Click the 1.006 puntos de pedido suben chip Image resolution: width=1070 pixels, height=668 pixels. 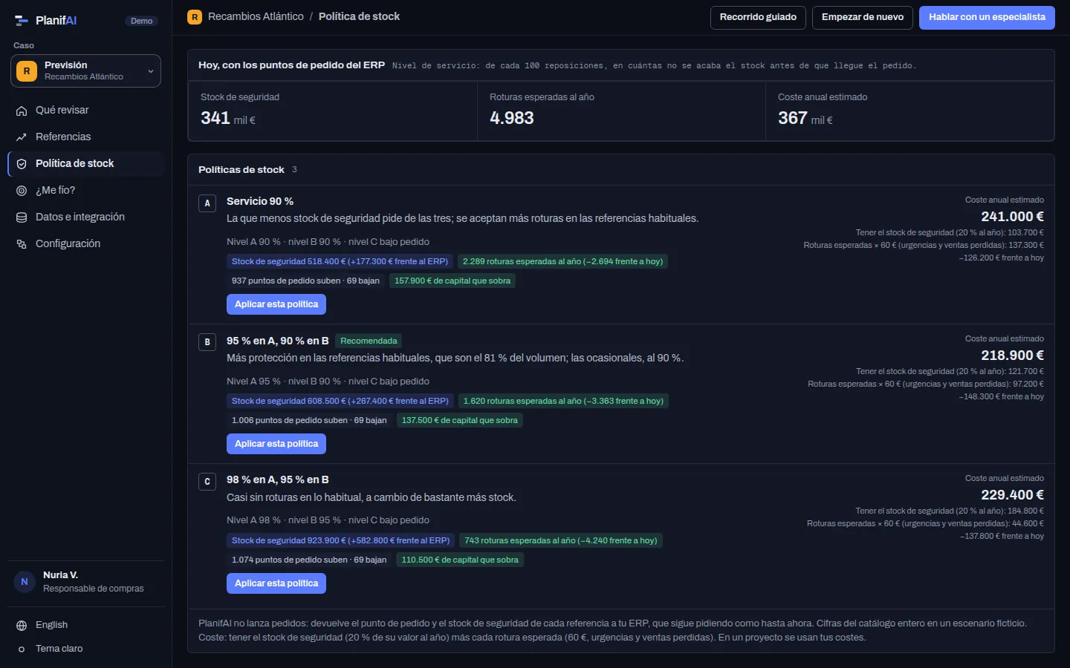(x=309, y=420)
